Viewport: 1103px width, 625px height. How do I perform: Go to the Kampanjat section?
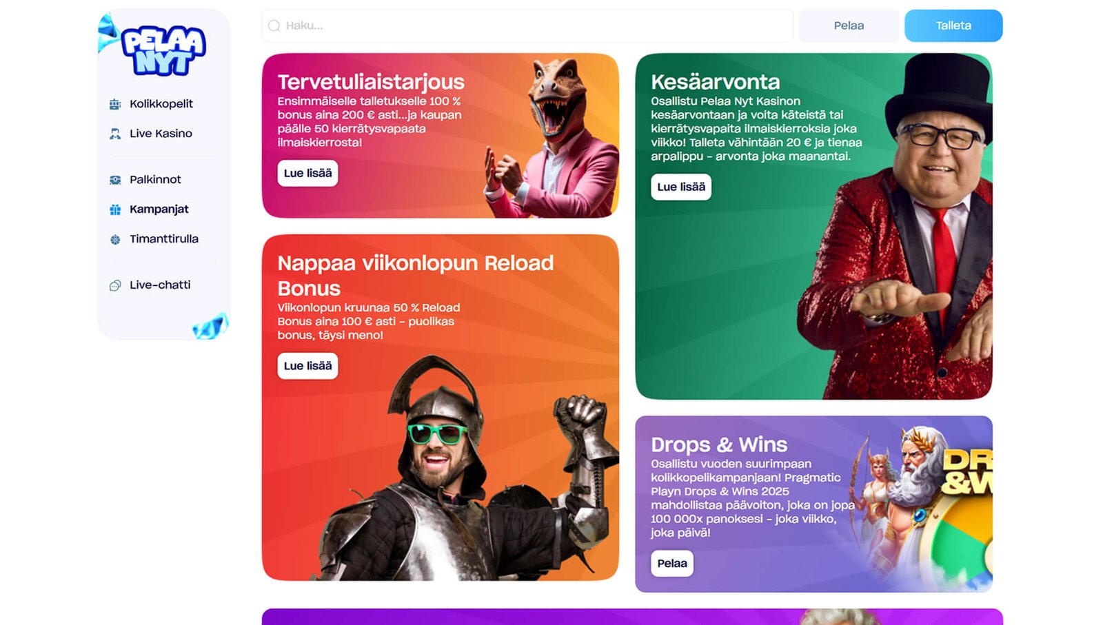tap(159, 209)
